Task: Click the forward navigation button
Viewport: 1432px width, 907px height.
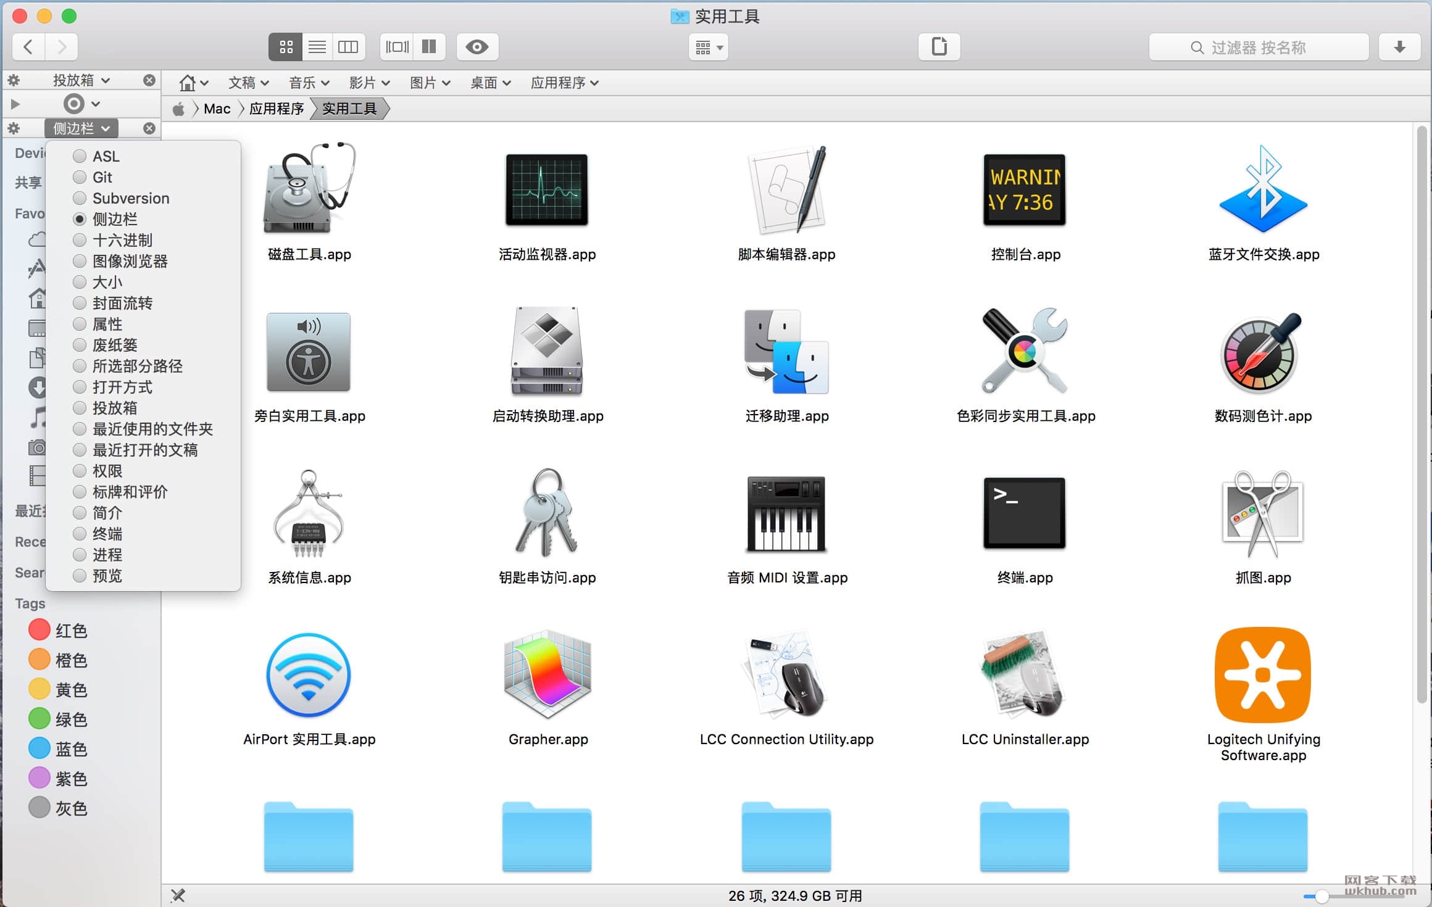Action: click(x=61, y=47)
